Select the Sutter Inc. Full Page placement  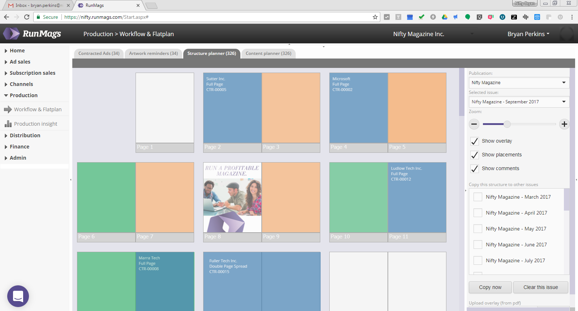[x=232, y=108]
